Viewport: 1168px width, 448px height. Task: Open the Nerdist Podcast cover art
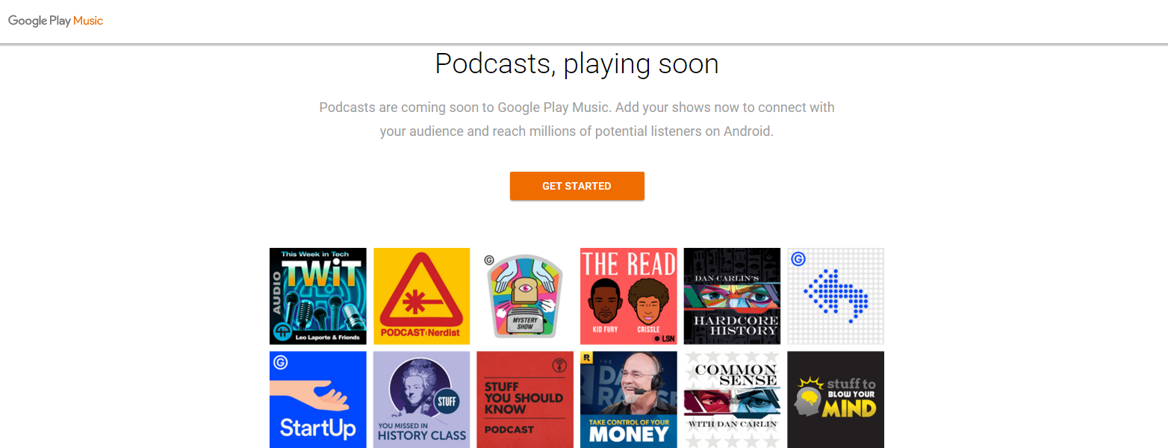click(421, 296)
